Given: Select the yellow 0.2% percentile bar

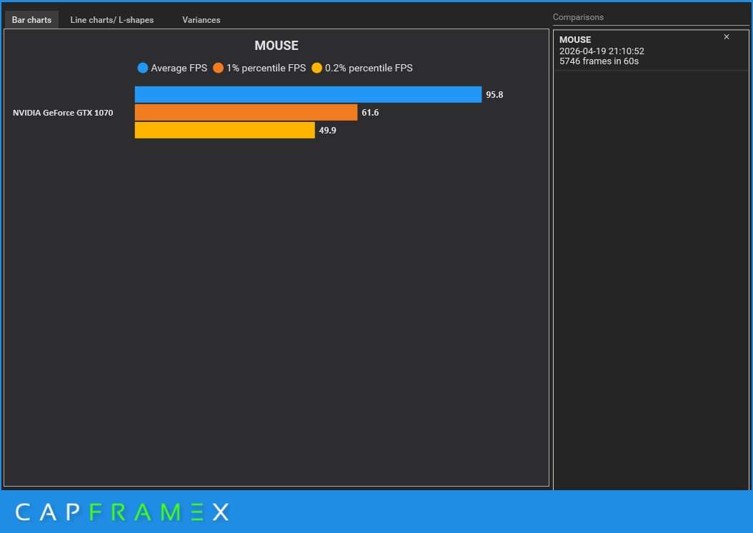Looking at the screenshot, I should pyautogui.click(x=225, y=130).
